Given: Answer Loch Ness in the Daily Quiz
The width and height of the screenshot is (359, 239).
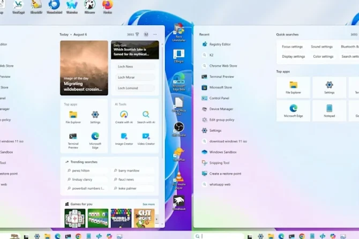Looking at the screenshot, I should pyautogui.click(x=135, y=66).
